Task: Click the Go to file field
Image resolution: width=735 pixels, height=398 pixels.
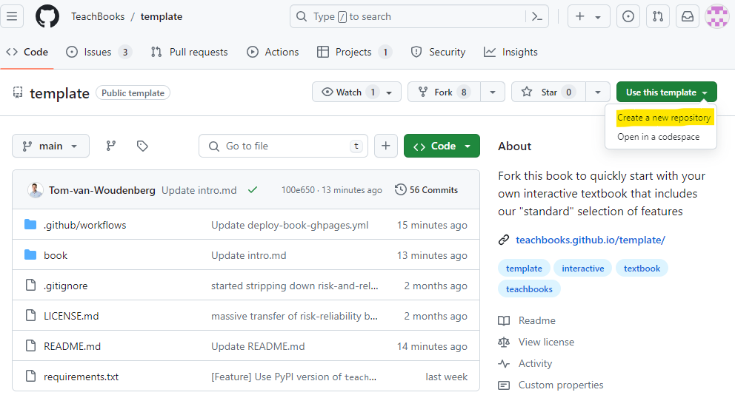Action: click(x=283, y=146)
